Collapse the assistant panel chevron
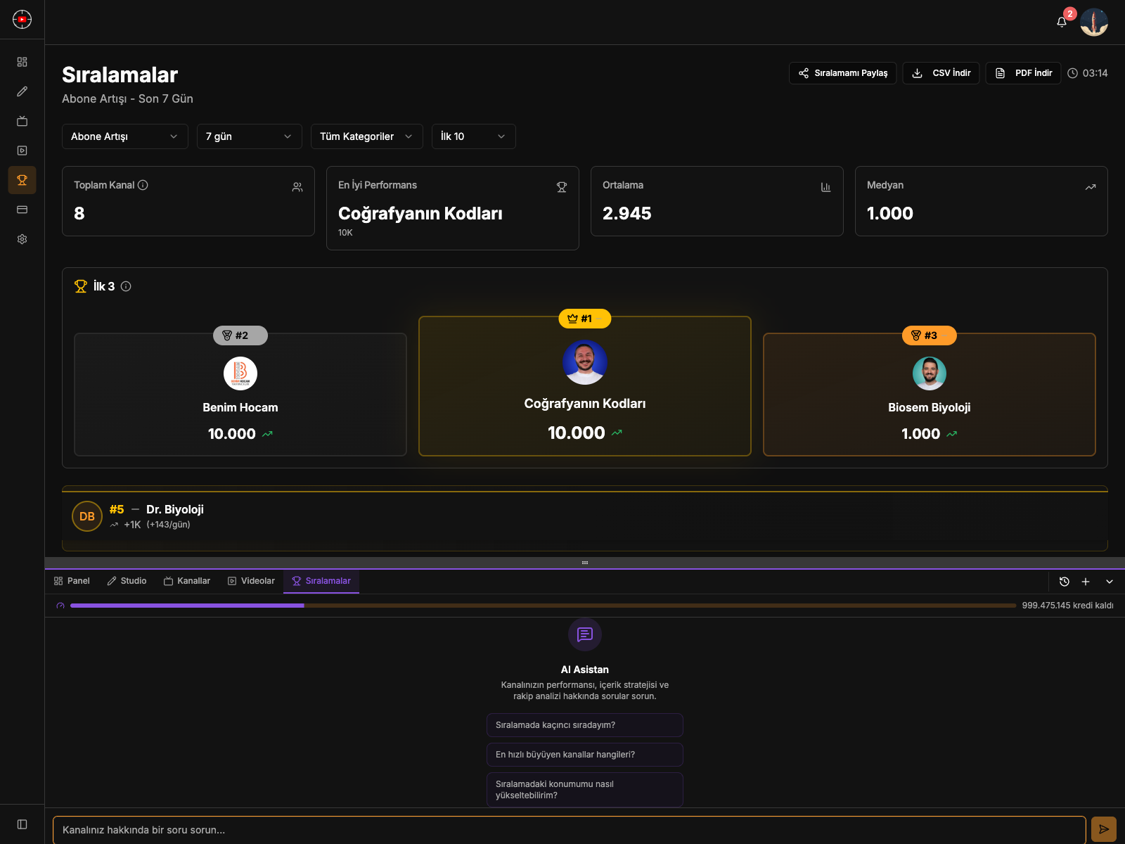This screenshot has height=844, width=1125. point(1110,582)
